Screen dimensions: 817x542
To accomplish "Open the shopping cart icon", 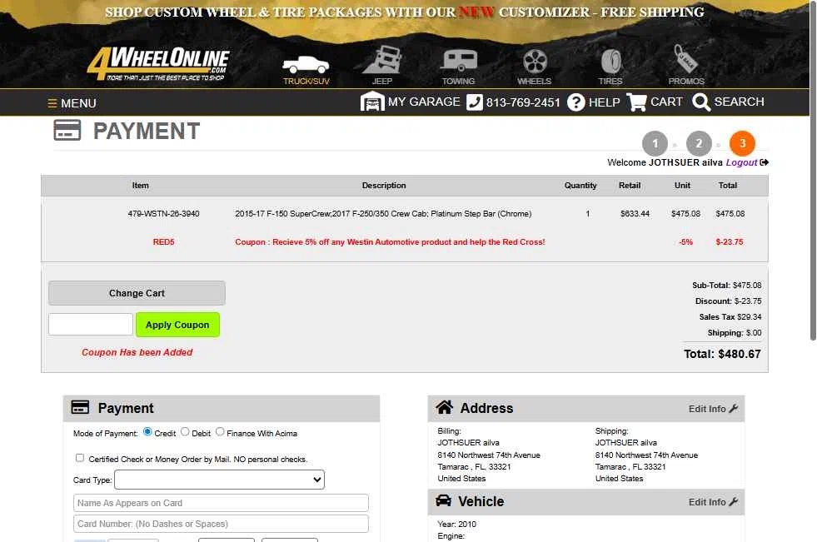I will (x=636, y=102).
